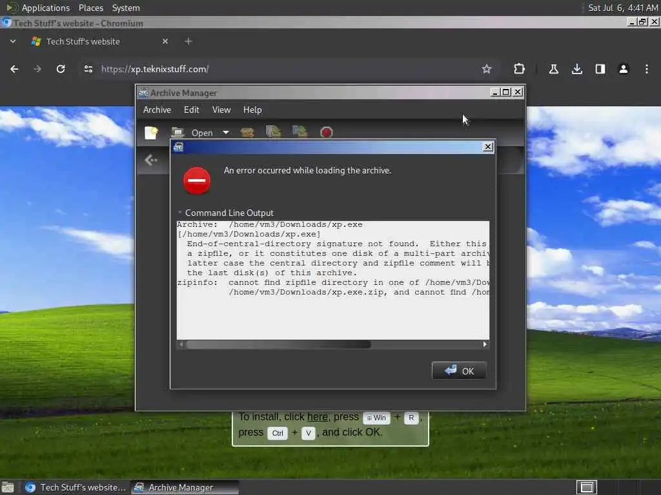Open the Archive menu

coord(157,110)
